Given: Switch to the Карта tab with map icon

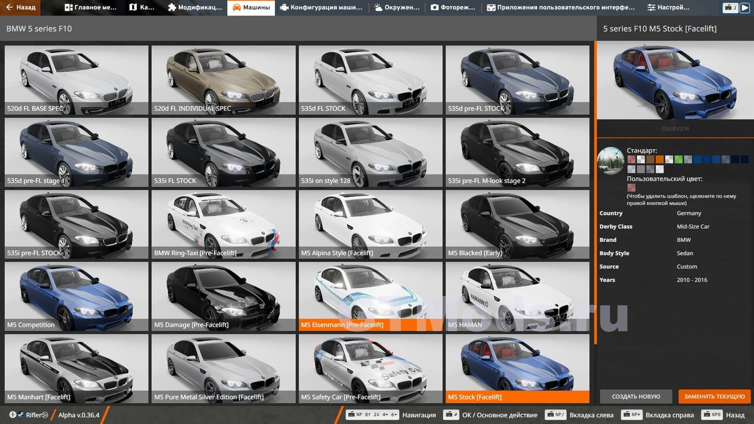Looking at the screenshot, I should pos(142,8).
